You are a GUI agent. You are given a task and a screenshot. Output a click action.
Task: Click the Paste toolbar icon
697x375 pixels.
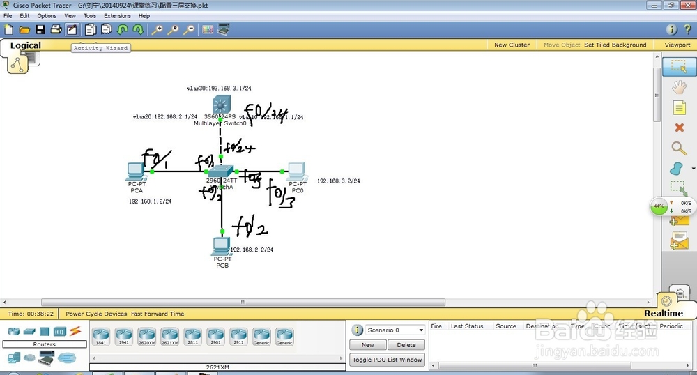click(107, 30)
